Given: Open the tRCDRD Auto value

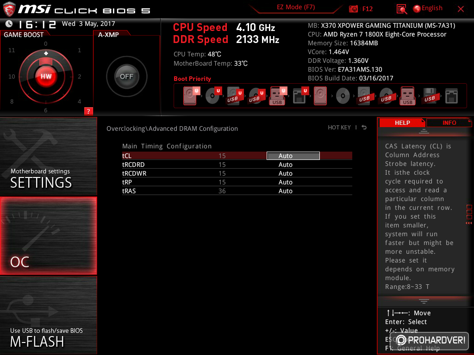Looking at the screenshot, I should (x=285, y=165).
